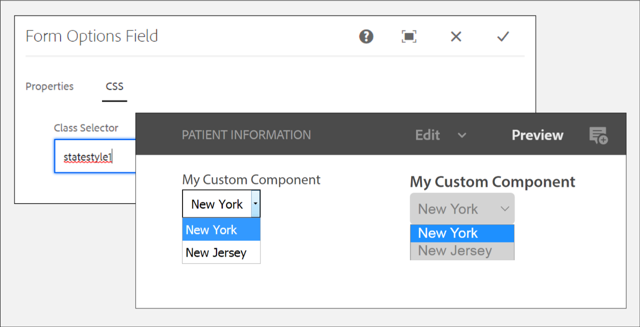Select the CSS tab
This screenshot has height=327, width=640.
[114, 86]
